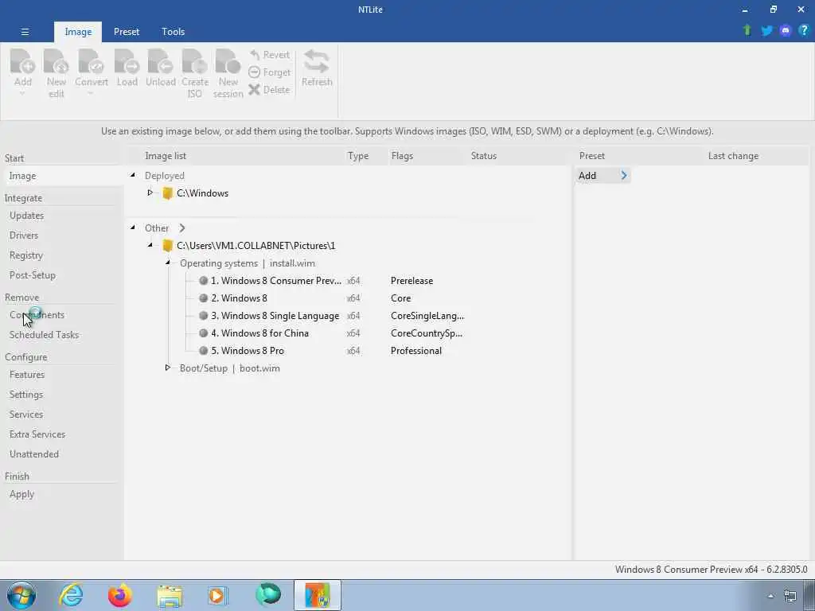Expand the Boot/Setup boot.wim node
Screen dimensions: 815x611
[168, 368]
